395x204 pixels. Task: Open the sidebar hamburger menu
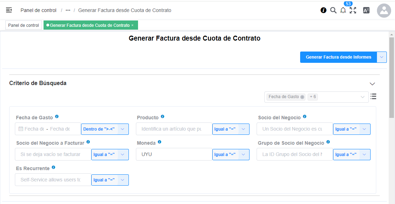pos(8,10)
